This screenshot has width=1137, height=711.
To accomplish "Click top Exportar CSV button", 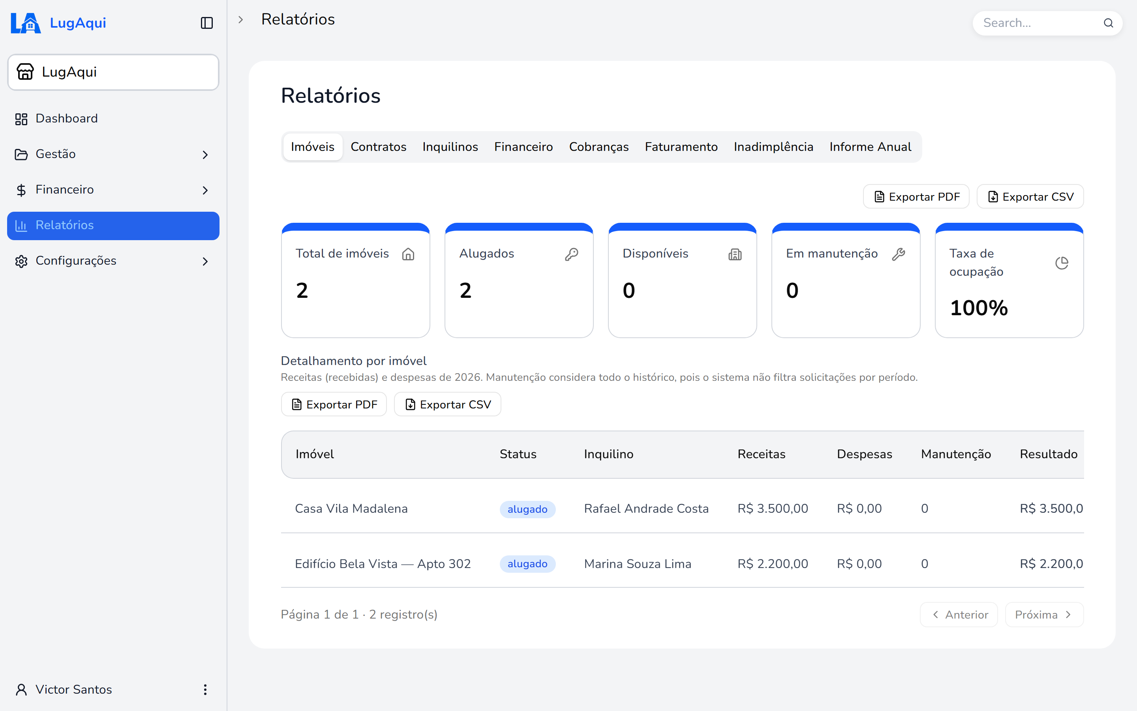I will tap(1030, 197).
